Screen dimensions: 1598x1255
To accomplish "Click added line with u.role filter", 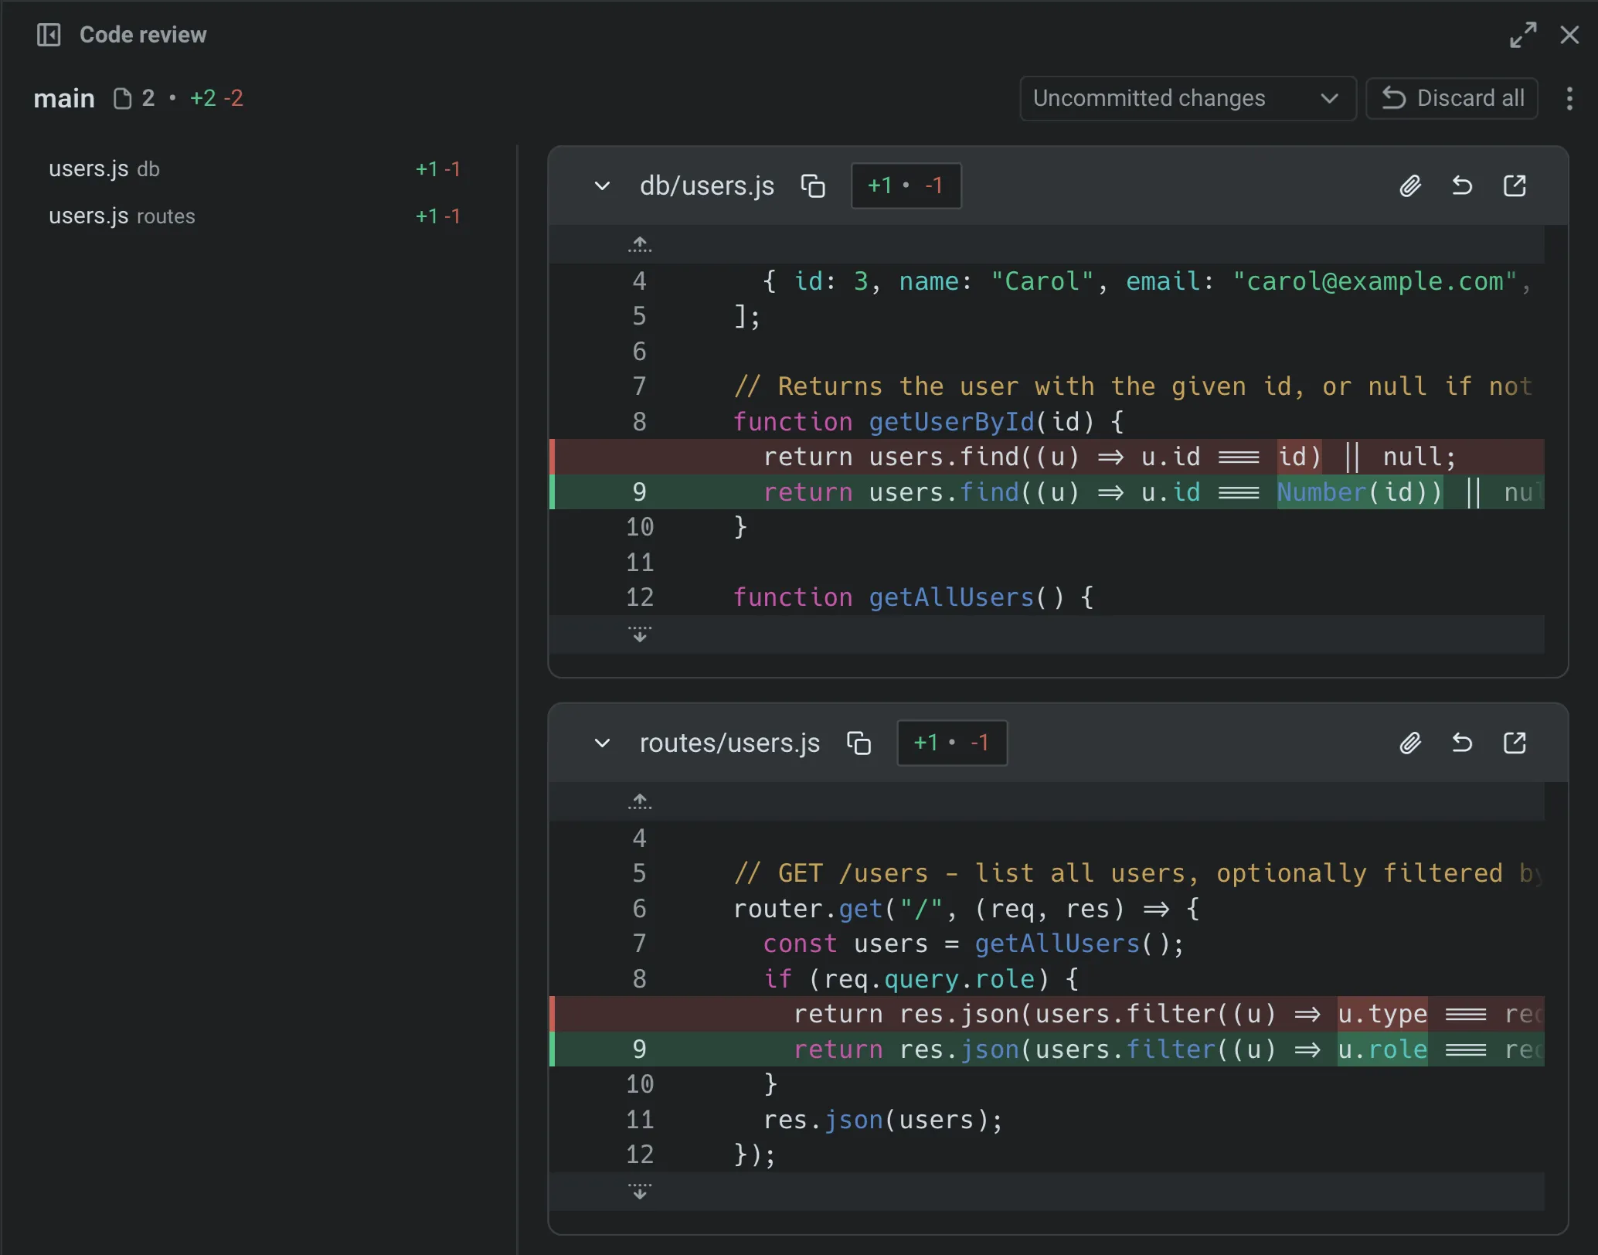I will [x=1047, y=1049].
